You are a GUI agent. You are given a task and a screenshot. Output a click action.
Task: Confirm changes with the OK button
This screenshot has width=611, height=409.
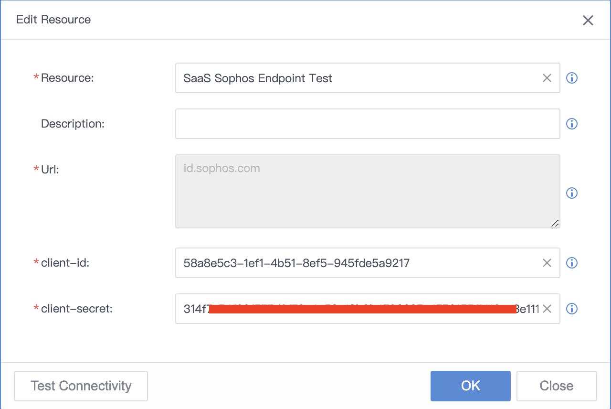point(471,386)
